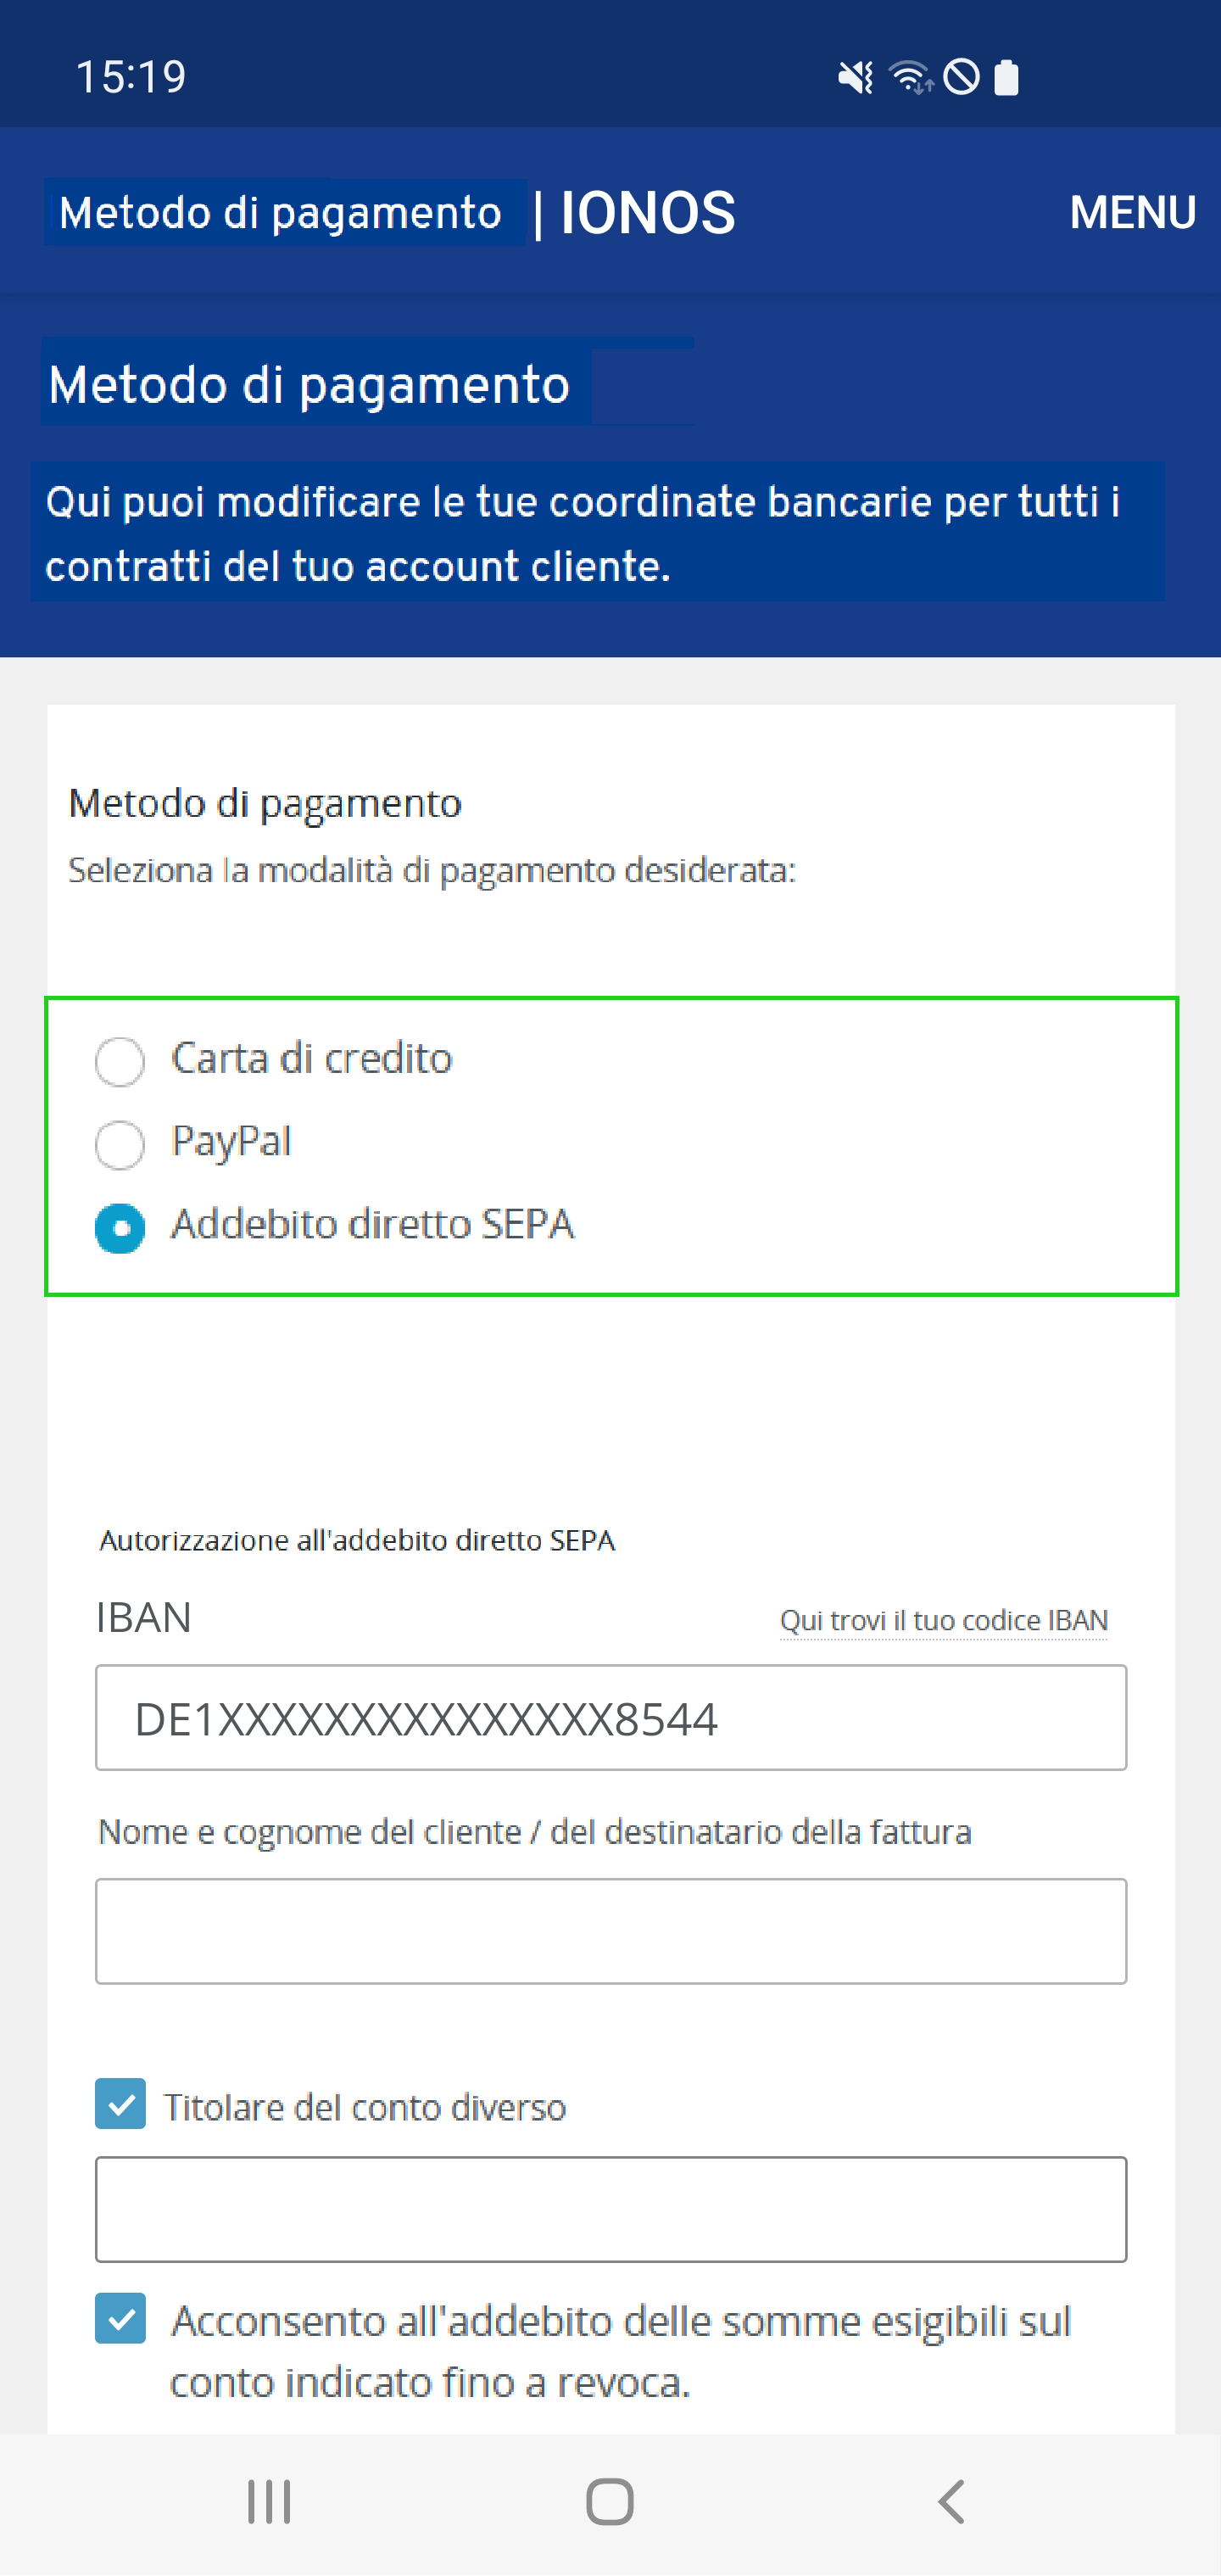The height and width of the screenshot is (2576, 1221).
Task: Select PayPal payment option
Action: (120, 1144)
